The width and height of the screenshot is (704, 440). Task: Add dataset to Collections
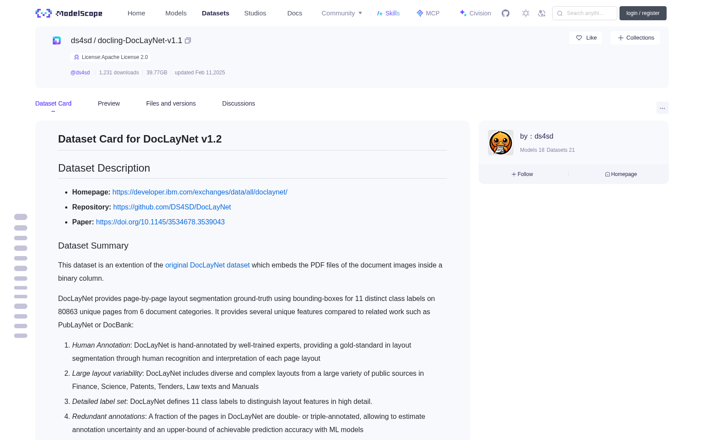click(x=635, y=38)
